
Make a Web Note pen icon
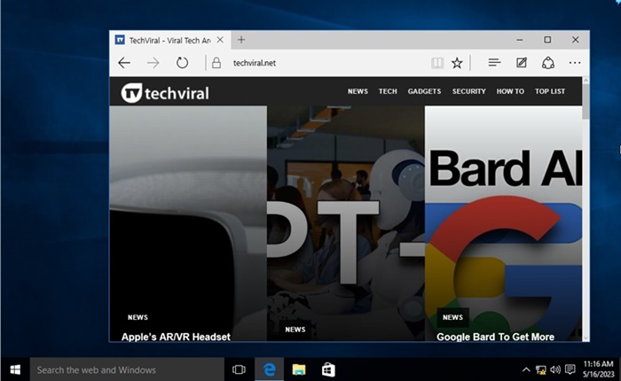click(x=522, y=63)
